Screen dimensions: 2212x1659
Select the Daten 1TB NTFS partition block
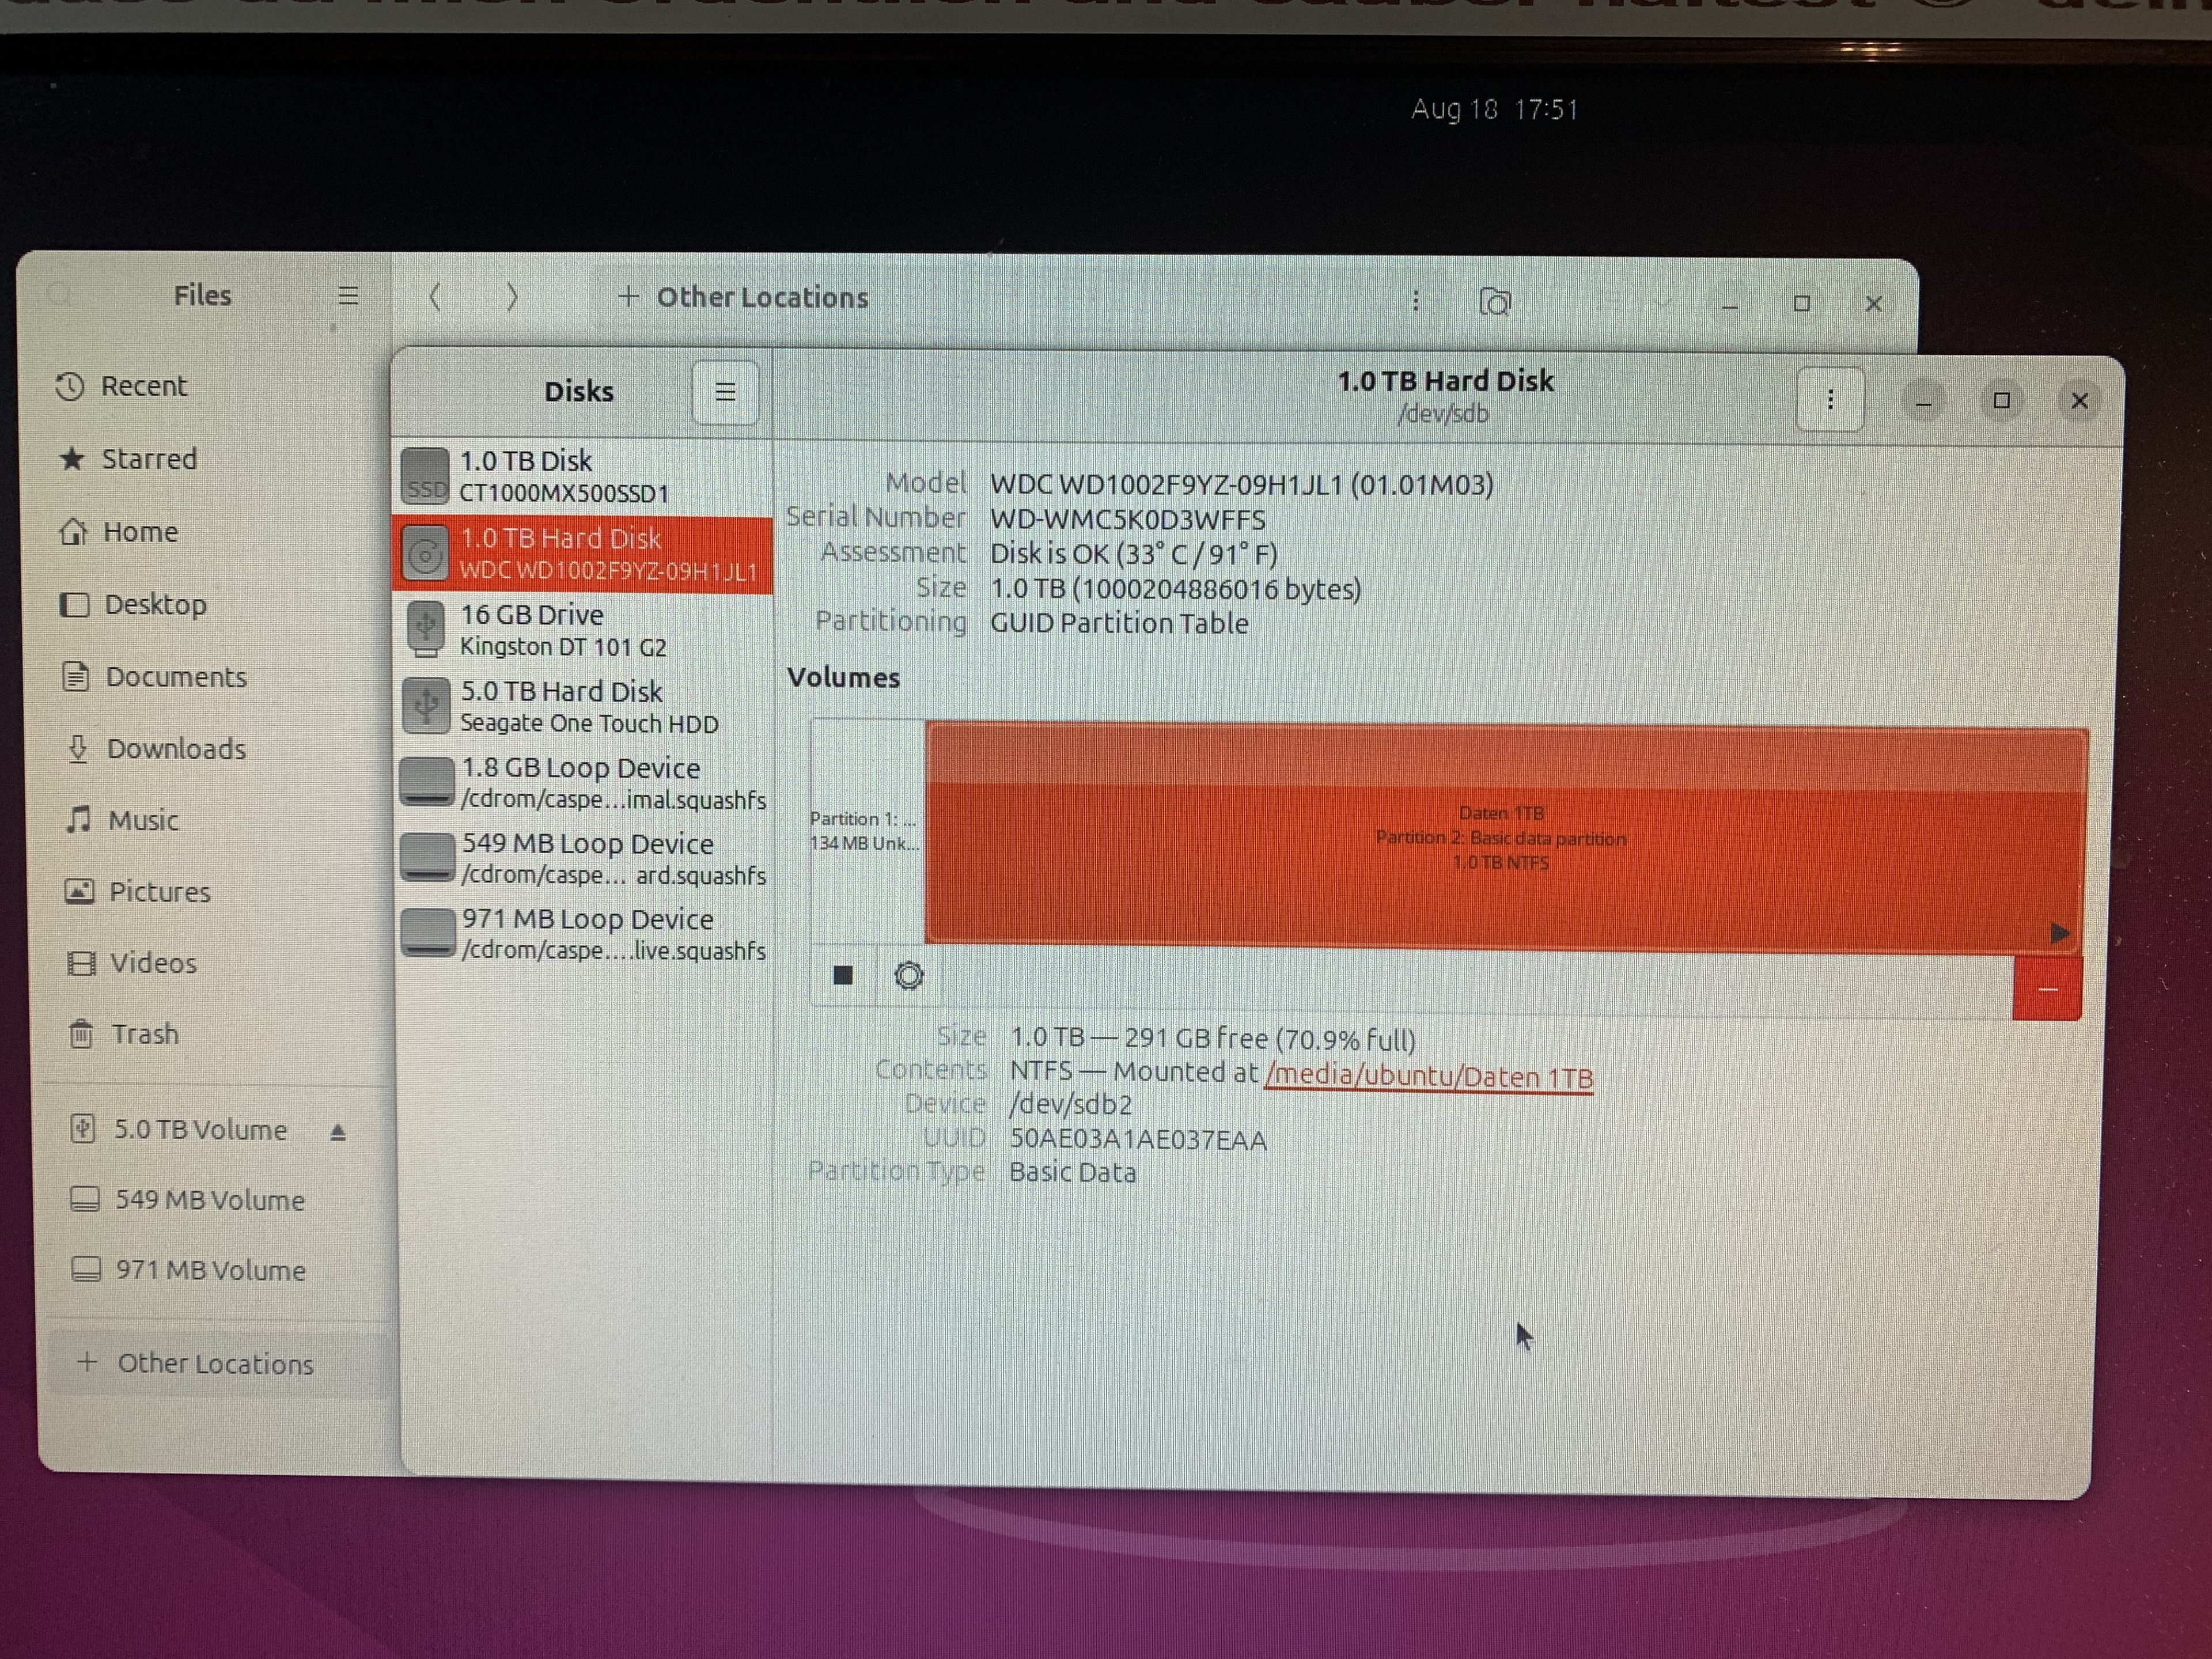coord(1500,838)
